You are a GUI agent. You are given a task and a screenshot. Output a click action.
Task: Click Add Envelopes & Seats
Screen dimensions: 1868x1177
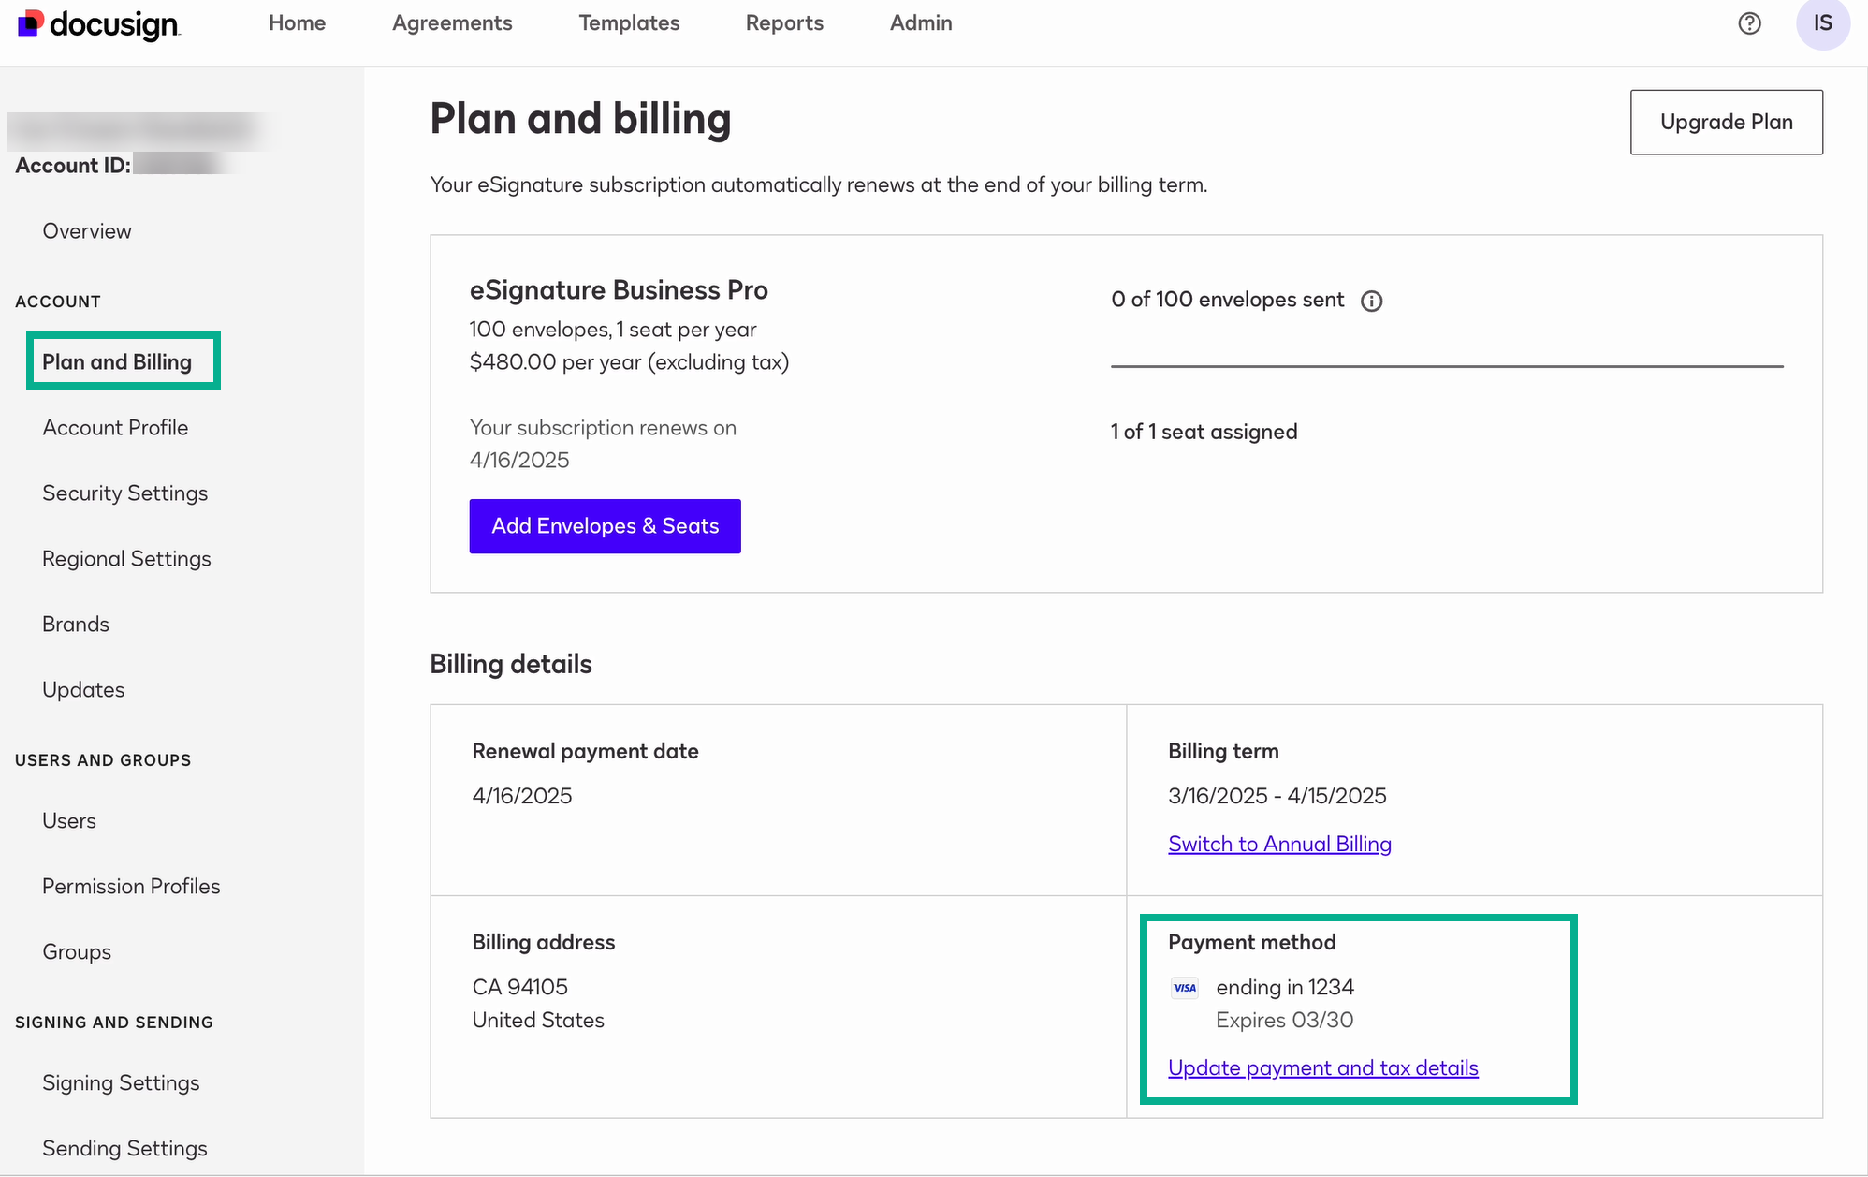coord(605,525)
